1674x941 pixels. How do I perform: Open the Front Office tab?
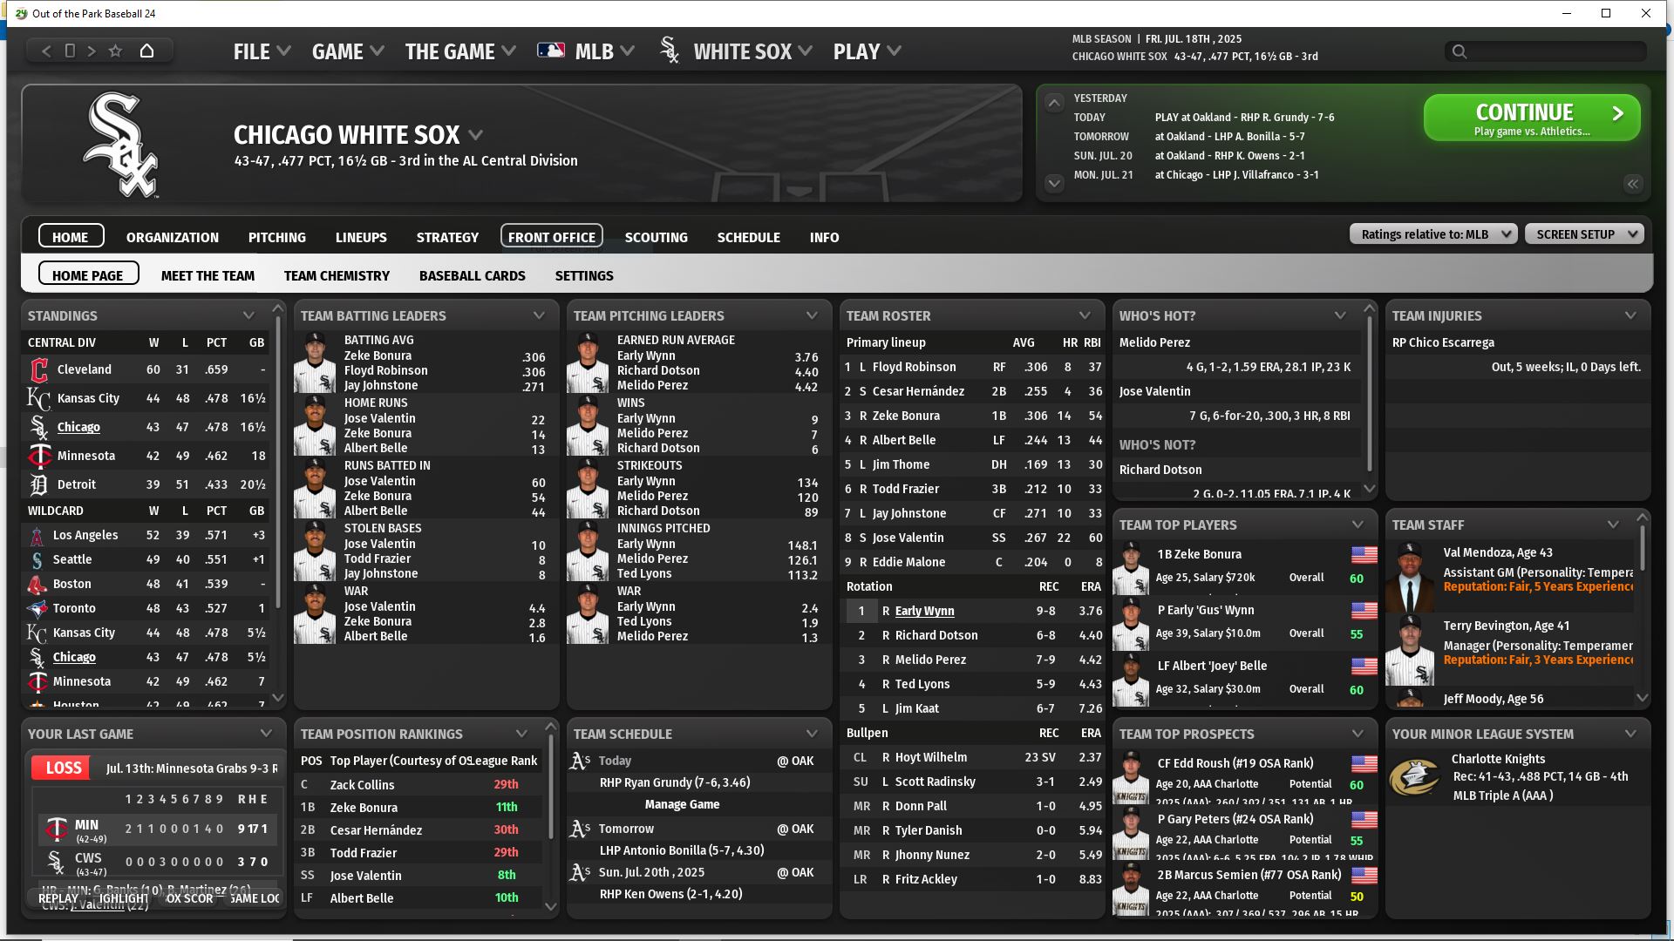point(551,237)
